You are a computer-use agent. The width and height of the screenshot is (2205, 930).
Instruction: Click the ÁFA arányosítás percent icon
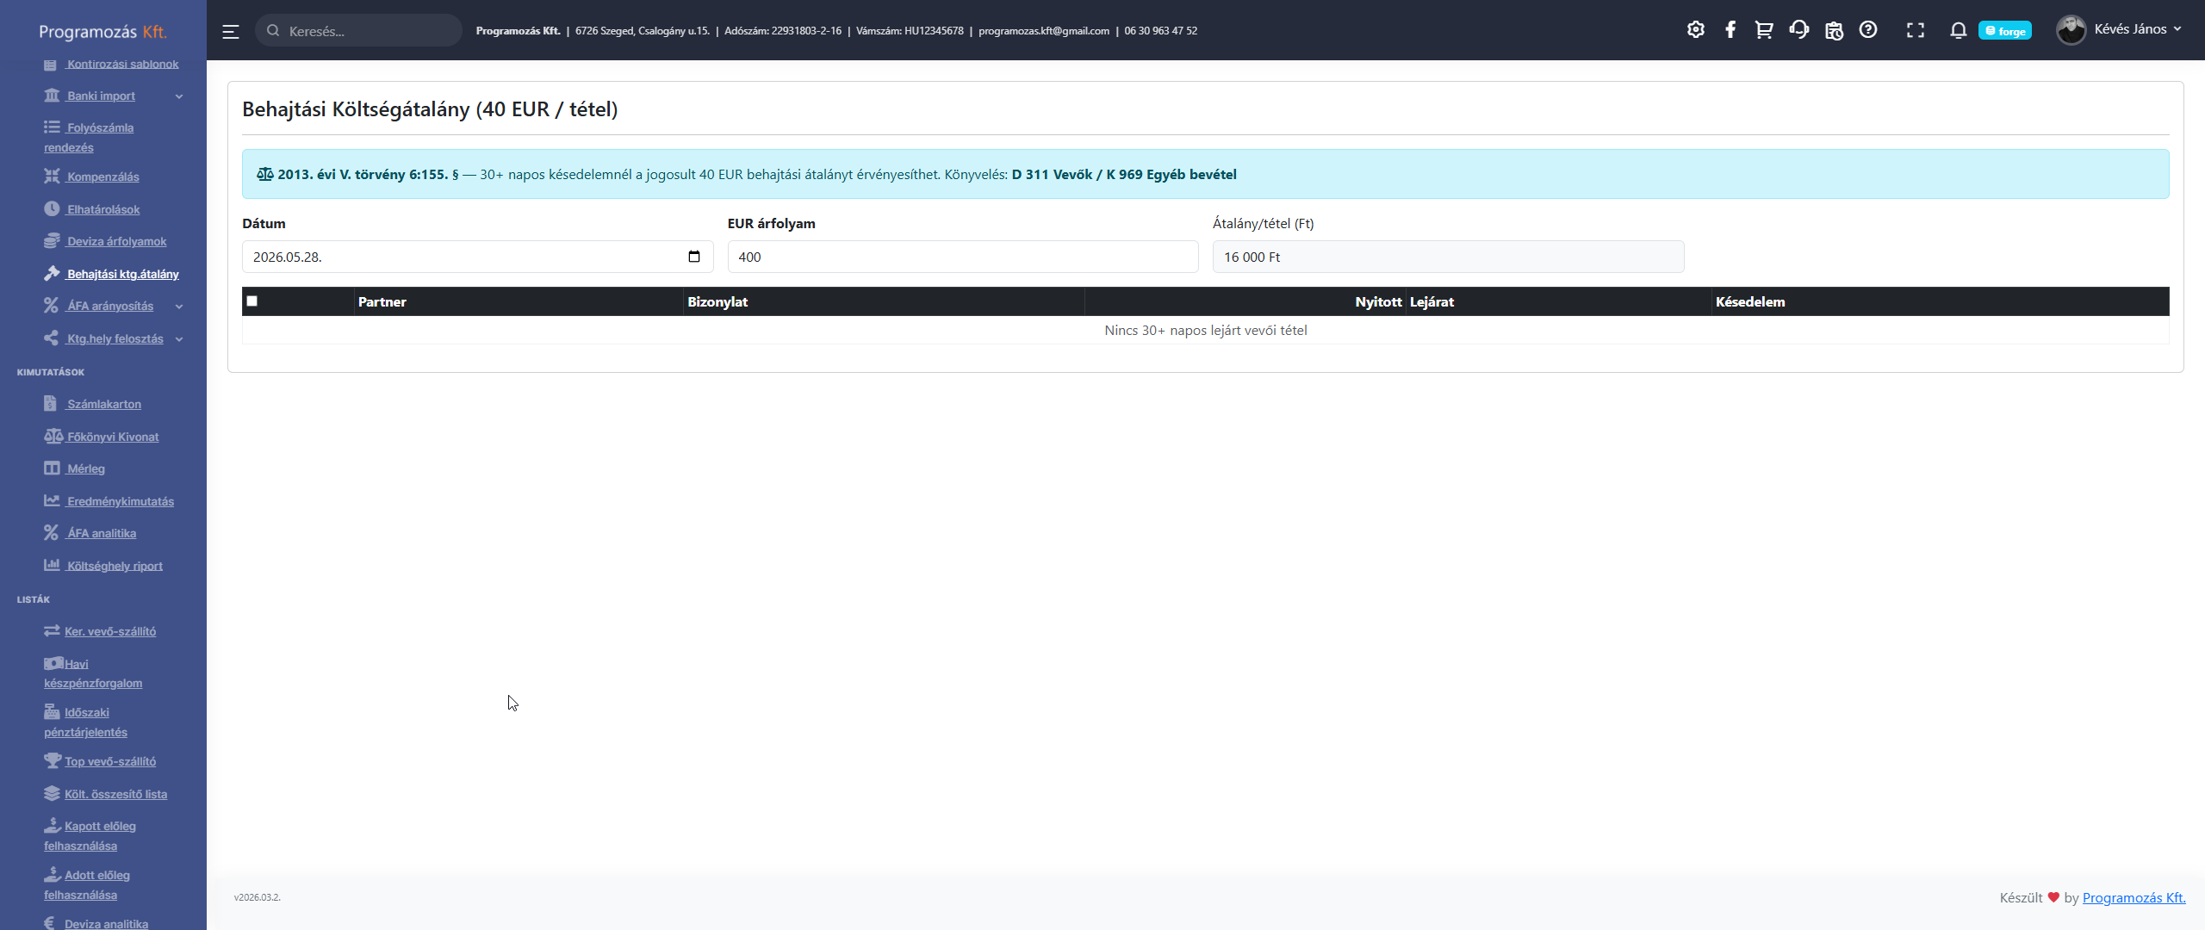click(52, 306)
